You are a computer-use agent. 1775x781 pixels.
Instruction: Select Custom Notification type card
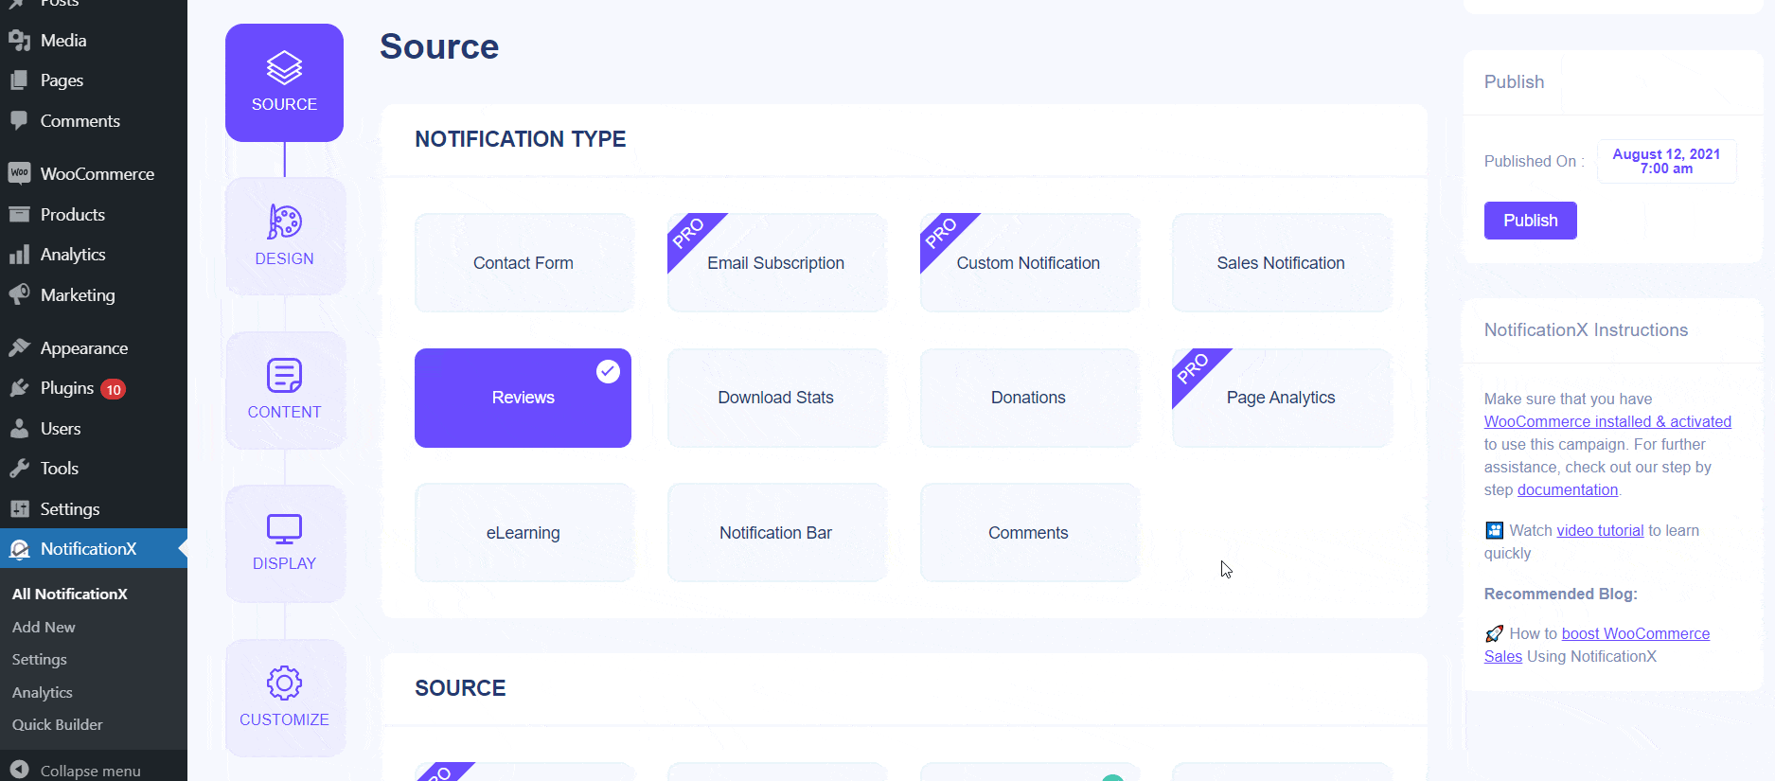click(x=1029, y=262)
